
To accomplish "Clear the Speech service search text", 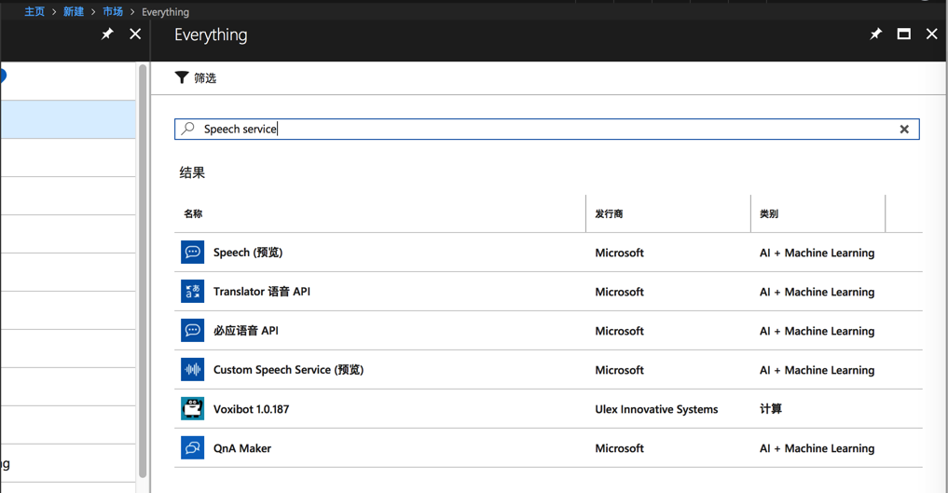I will tap(904, 130).
